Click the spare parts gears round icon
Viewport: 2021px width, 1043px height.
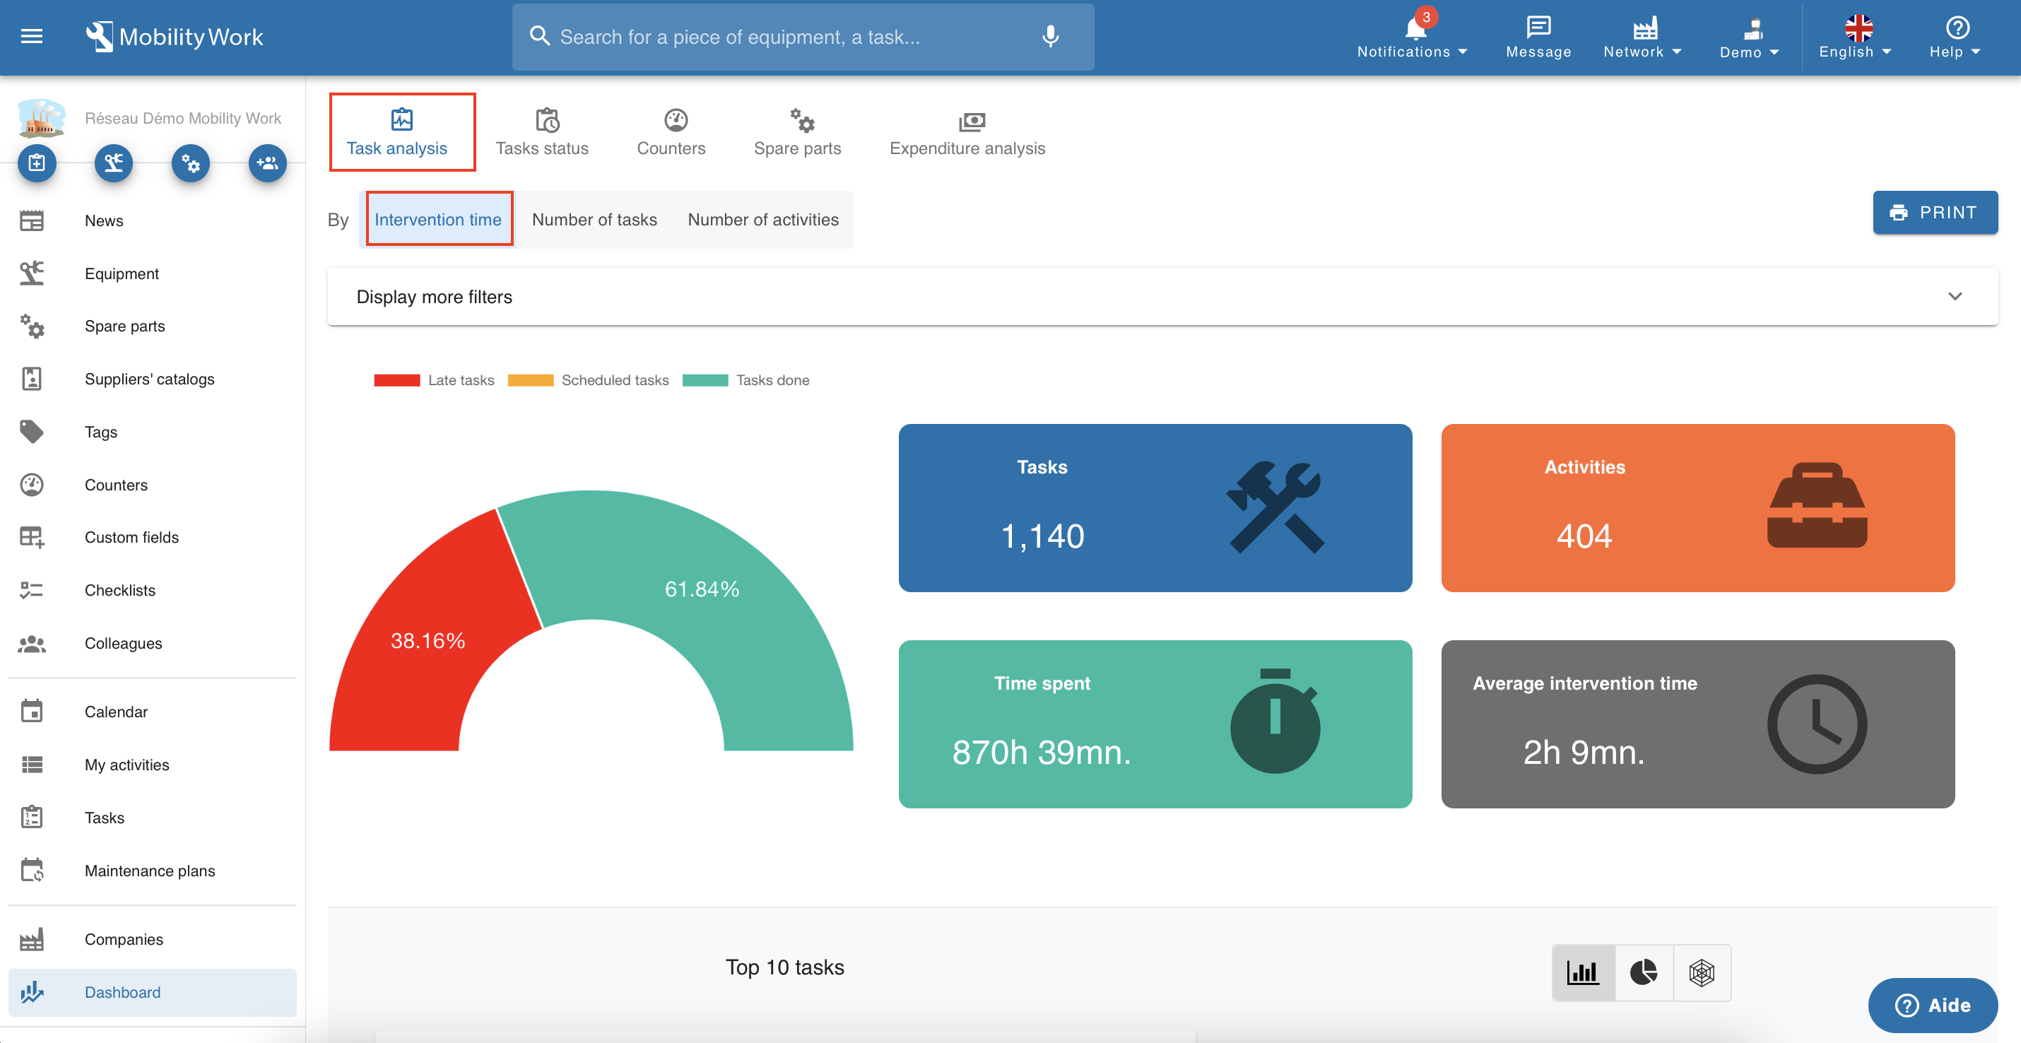[x=191, y=163]
